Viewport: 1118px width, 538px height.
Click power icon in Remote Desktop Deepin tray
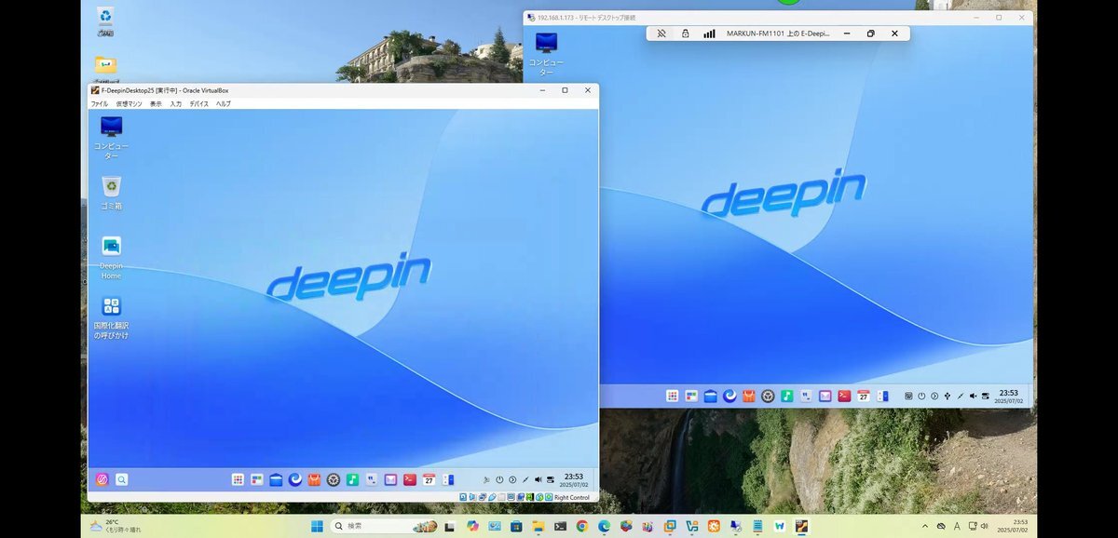921,396
